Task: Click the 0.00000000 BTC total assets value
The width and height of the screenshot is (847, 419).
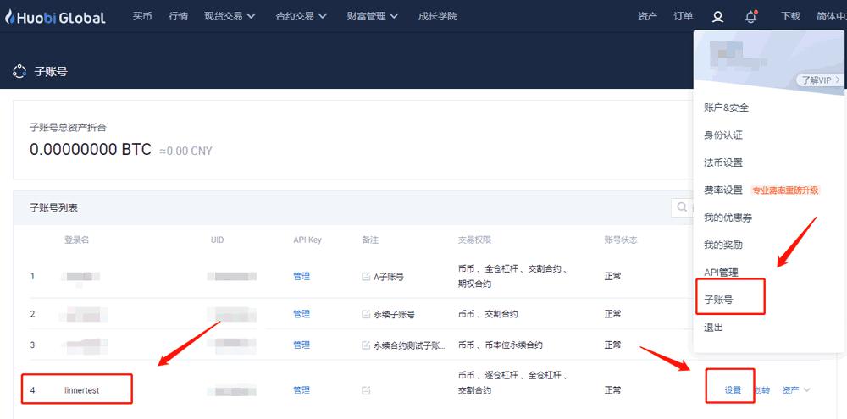Action: (91, 150)
